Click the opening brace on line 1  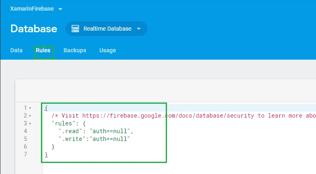[x=46, y=108]
